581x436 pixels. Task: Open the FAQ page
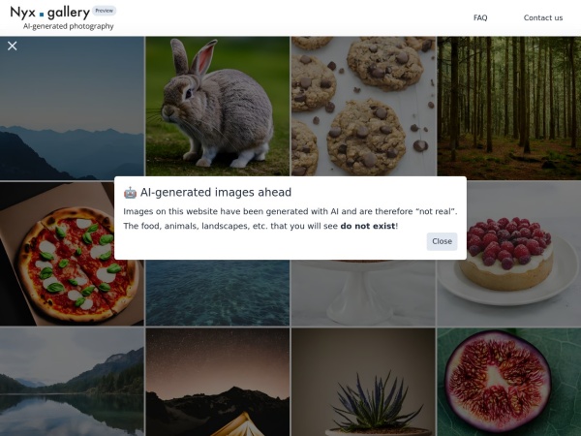coord(480,17)
